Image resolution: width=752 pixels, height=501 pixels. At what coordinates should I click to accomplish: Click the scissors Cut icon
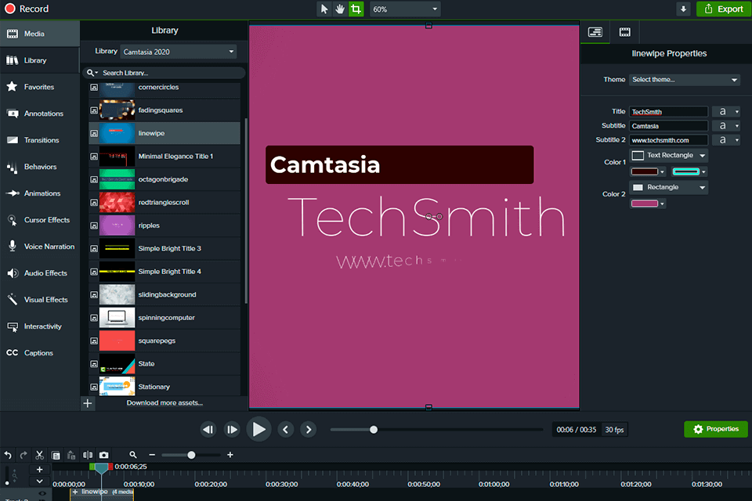pos(40,455)
